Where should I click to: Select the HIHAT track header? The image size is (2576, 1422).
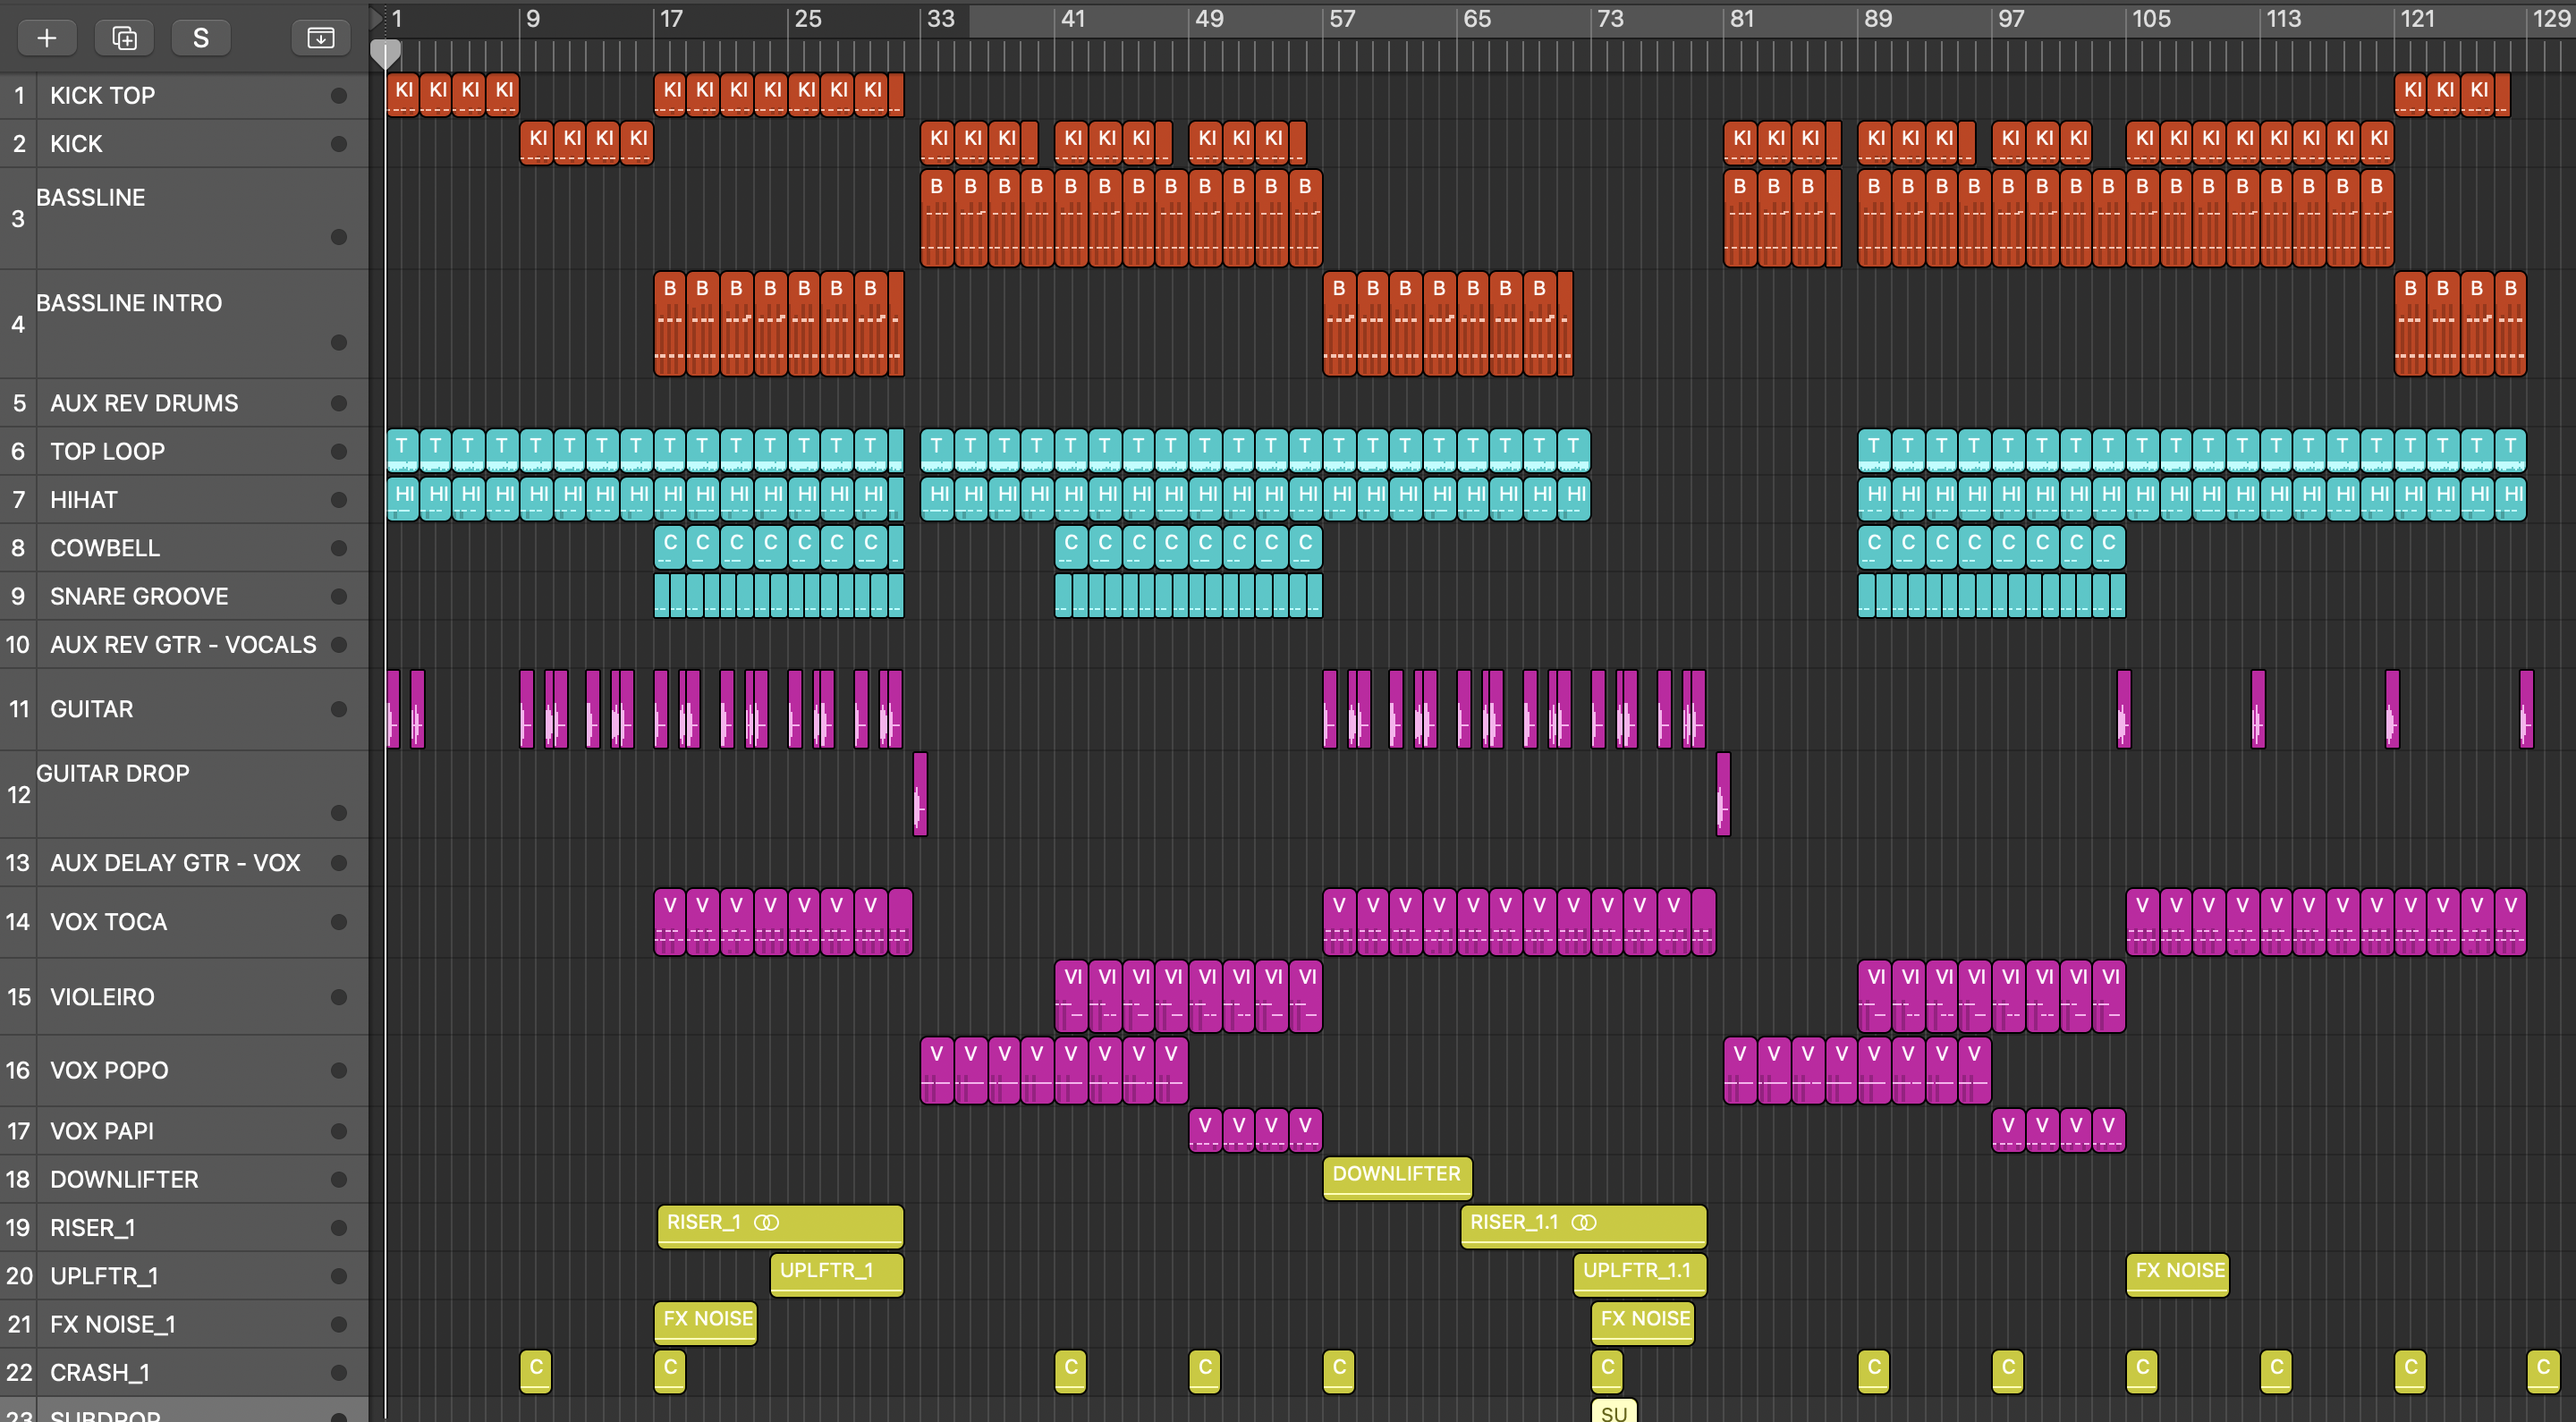point(150,500)
